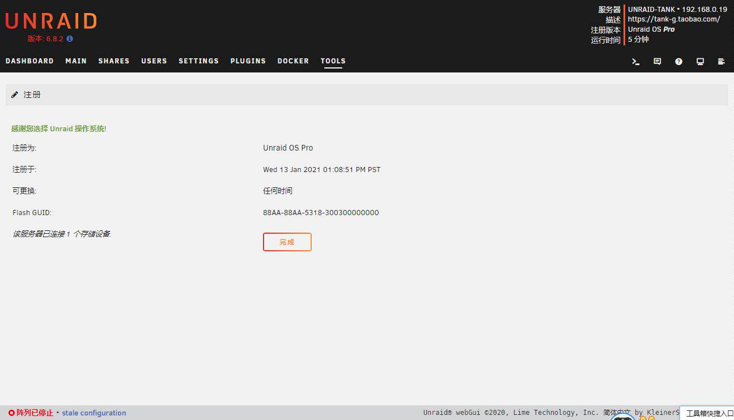The height and width of the screenshot is (420, 734).
Task: Open the USERS tab
Action: (154, 61)
